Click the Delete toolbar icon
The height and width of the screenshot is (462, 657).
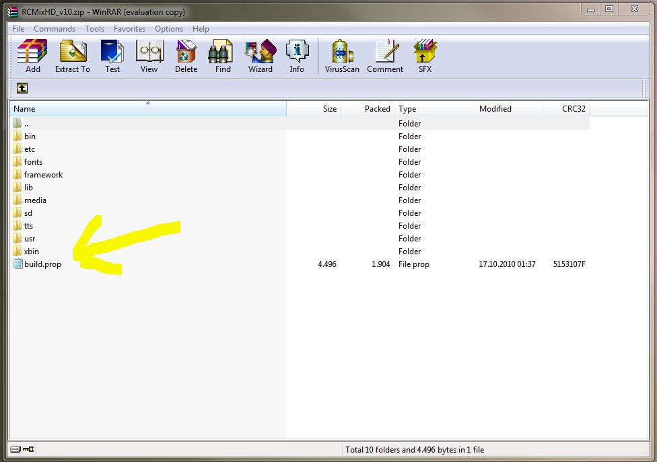click(186, 51)
